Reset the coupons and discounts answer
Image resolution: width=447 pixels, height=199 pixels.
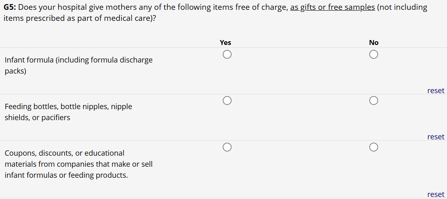tap(436, 195)
